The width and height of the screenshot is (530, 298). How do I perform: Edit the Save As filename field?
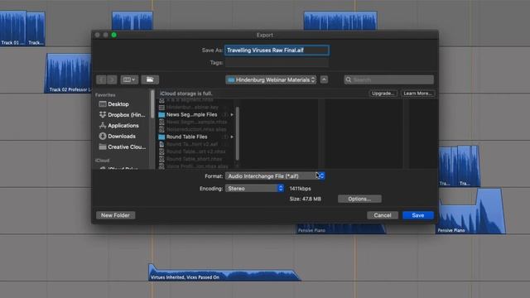(x=277, y=50)
